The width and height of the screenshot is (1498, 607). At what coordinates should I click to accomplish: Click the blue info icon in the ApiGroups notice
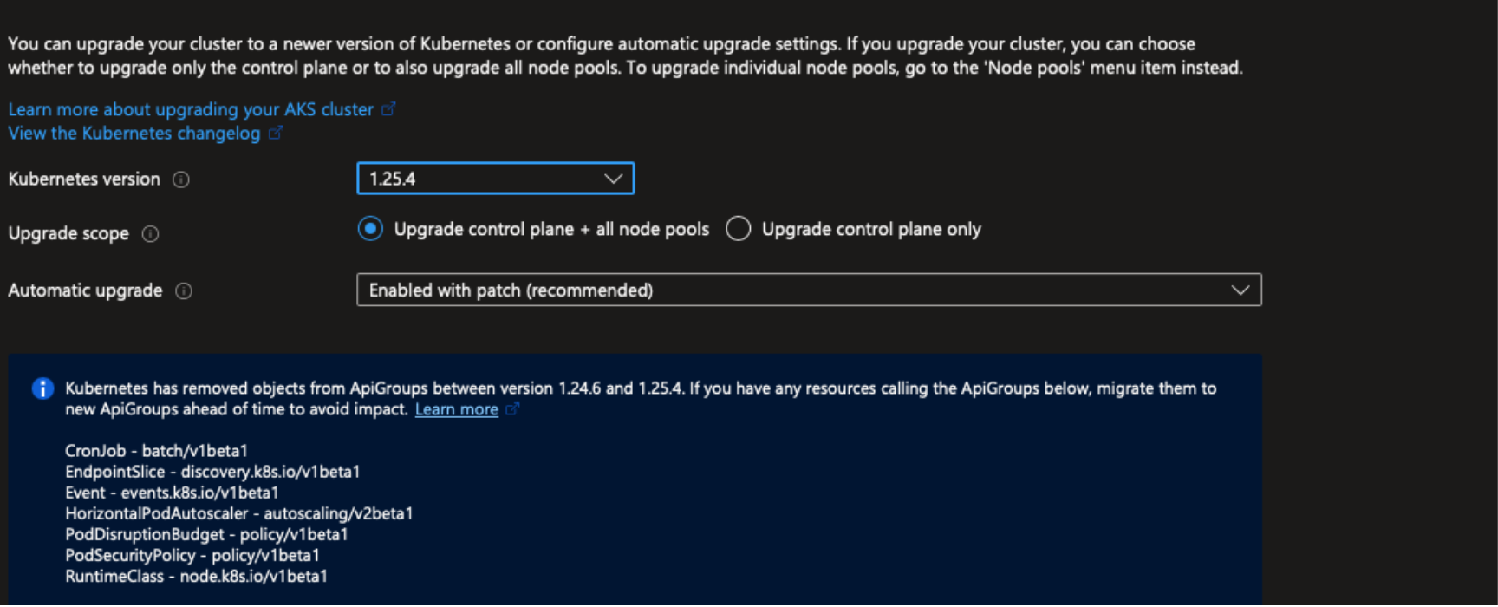click(42, 388)
